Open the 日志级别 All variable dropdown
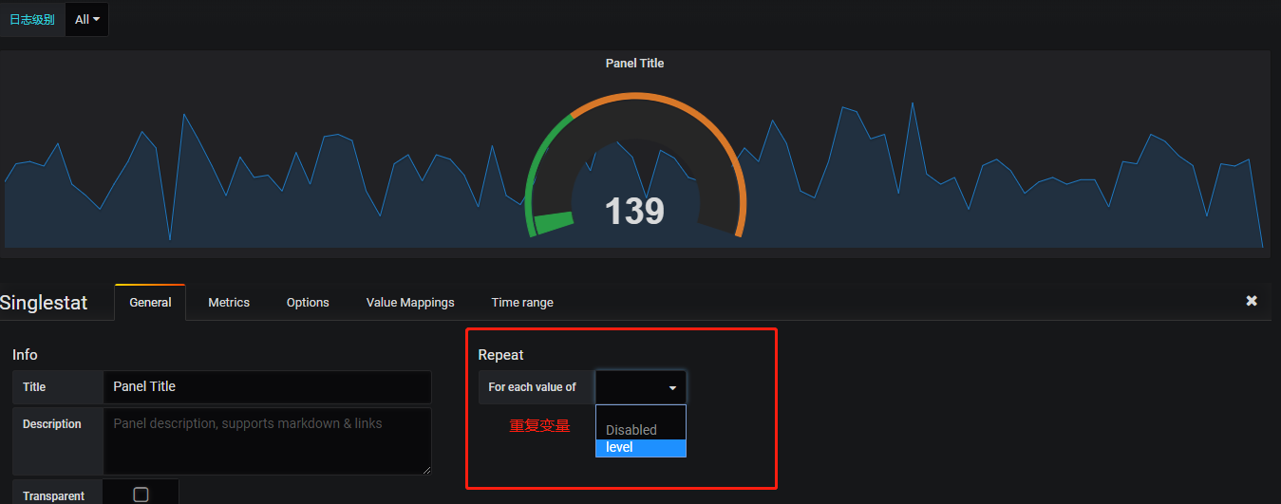This screenshot has width=1281, height=504. (86, 19)
